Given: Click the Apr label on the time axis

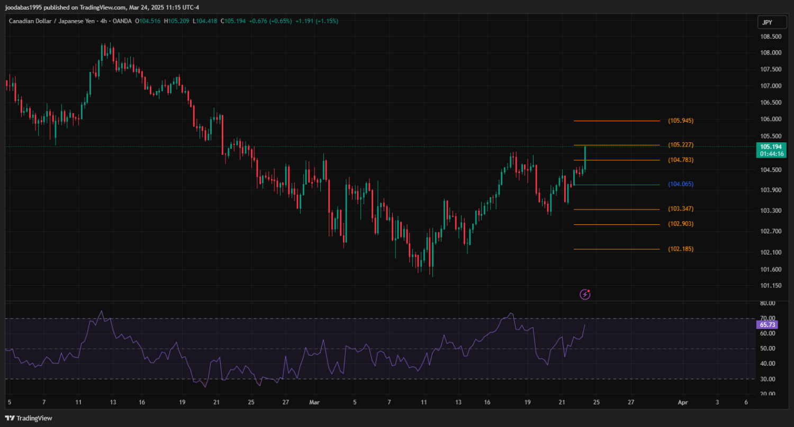Looking at the screenshot, I should pos(683,403).
